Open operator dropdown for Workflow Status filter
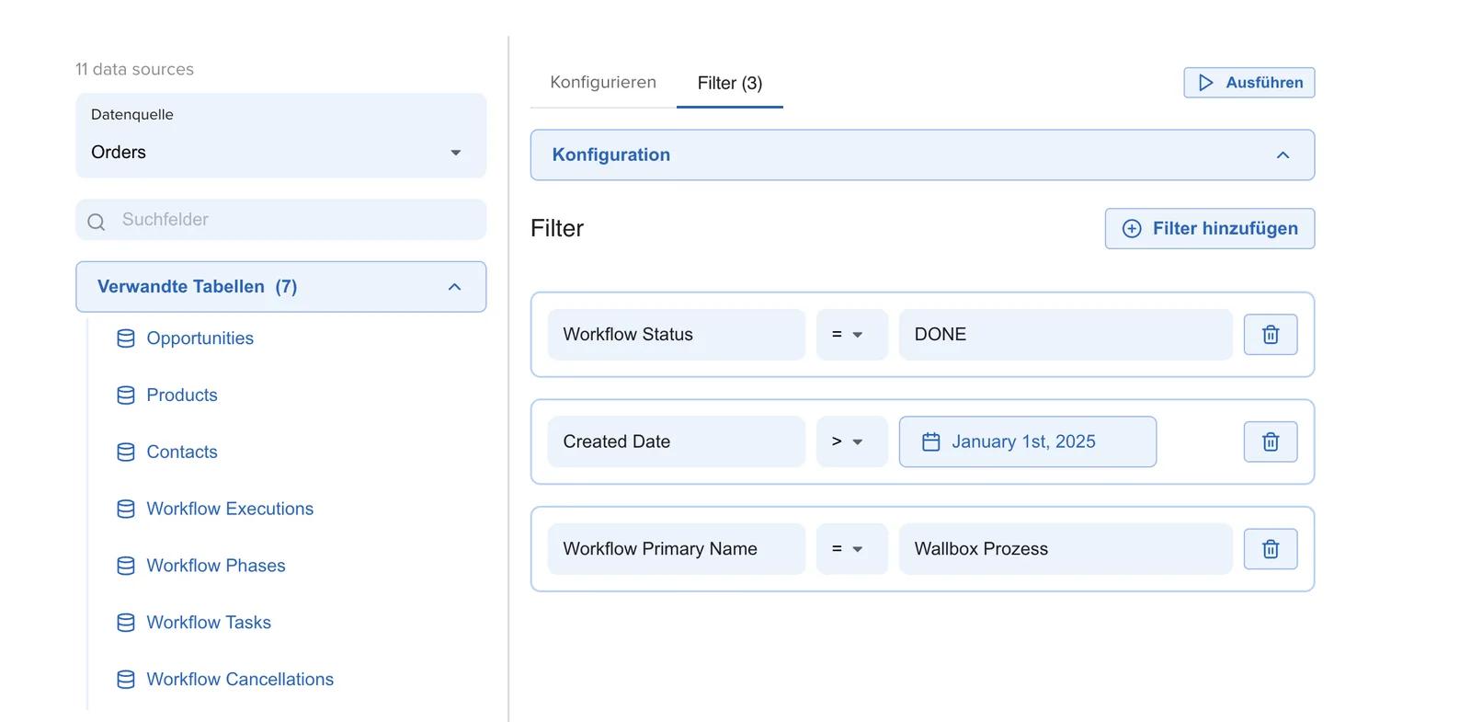The image size is (1471, 722). pyautogui.click(x=851, y=335)
